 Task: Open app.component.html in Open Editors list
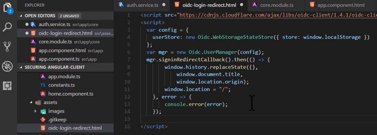click(65, 50)
